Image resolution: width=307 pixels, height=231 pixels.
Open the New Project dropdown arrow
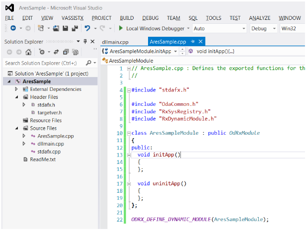(x=48, y=28)
